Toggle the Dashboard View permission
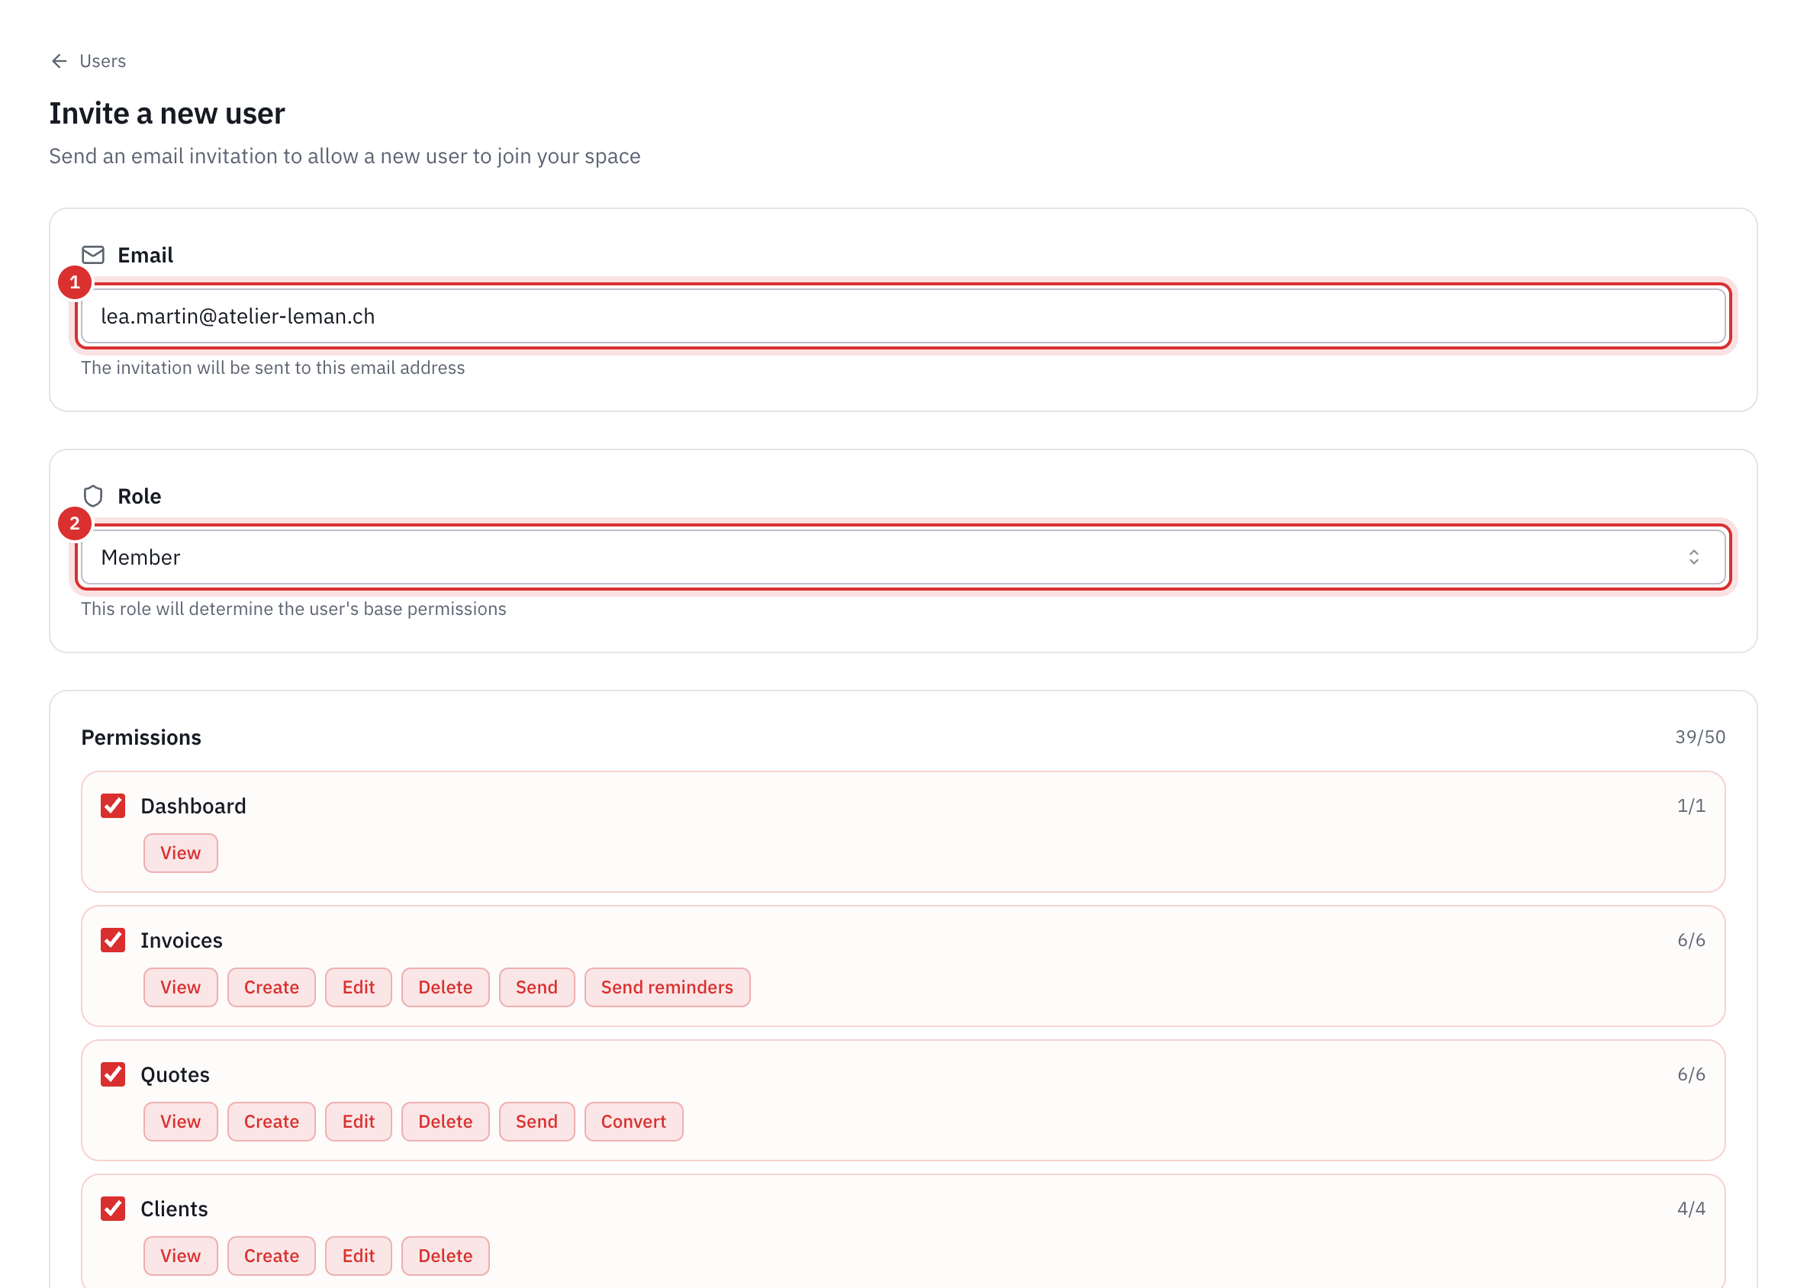 point(180,852)
